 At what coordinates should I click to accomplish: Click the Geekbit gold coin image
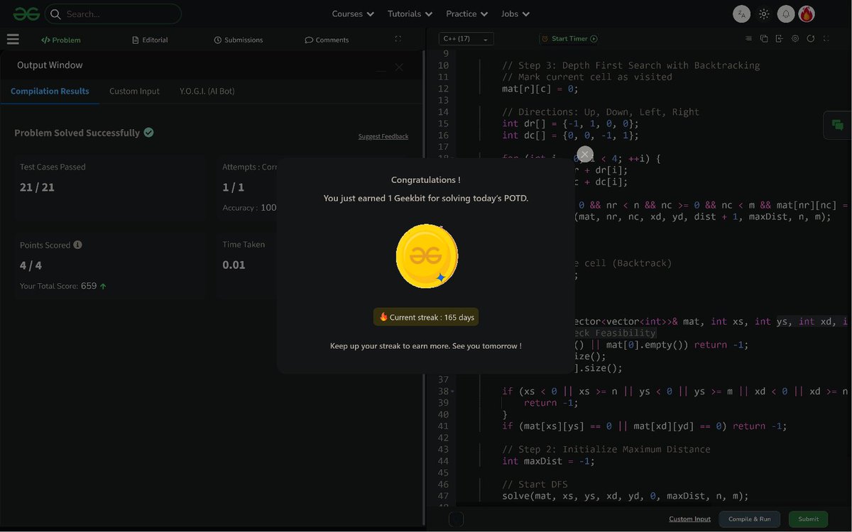coord(427,256)
